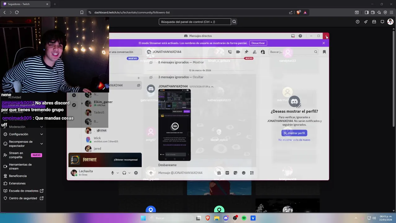Image resolution: width=396 pixels, height=223 pixels.
Task: Open bookmark icon beside Discord search
Action: tap(324, 52)
